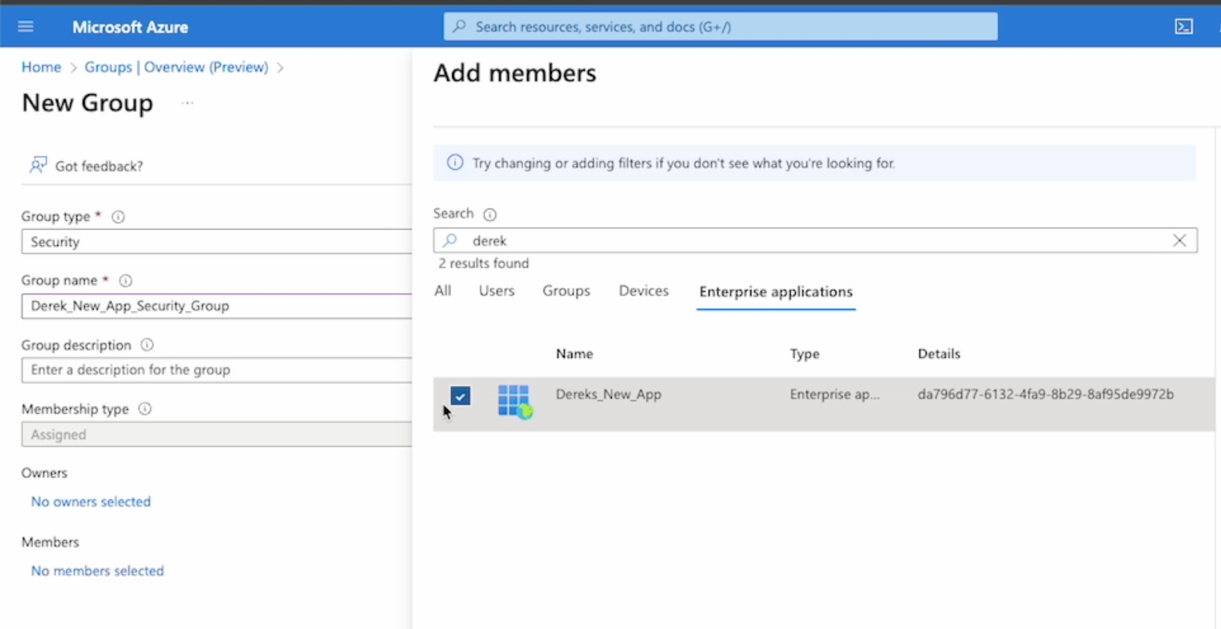Open the New Group ellipsis menu

(x=187, y=103)
